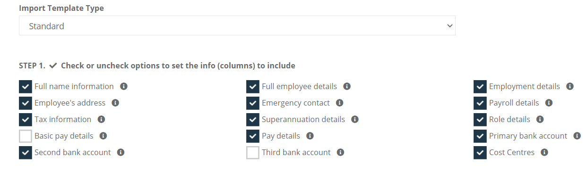Screen dimensions: 587x173
Task: Enable the Basic pay details checkbox
Action: pyautogui.click(x=26, y=136)
